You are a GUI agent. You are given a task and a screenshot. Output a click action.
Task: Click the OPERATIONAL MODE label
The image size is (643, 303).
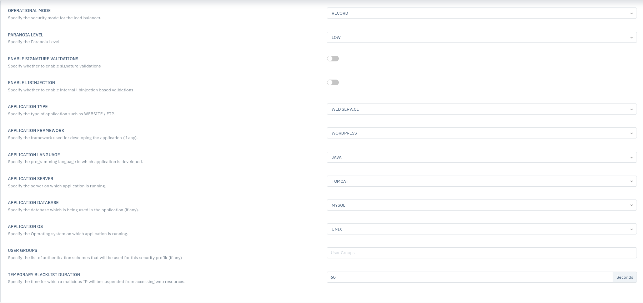[x=29, y=11]
